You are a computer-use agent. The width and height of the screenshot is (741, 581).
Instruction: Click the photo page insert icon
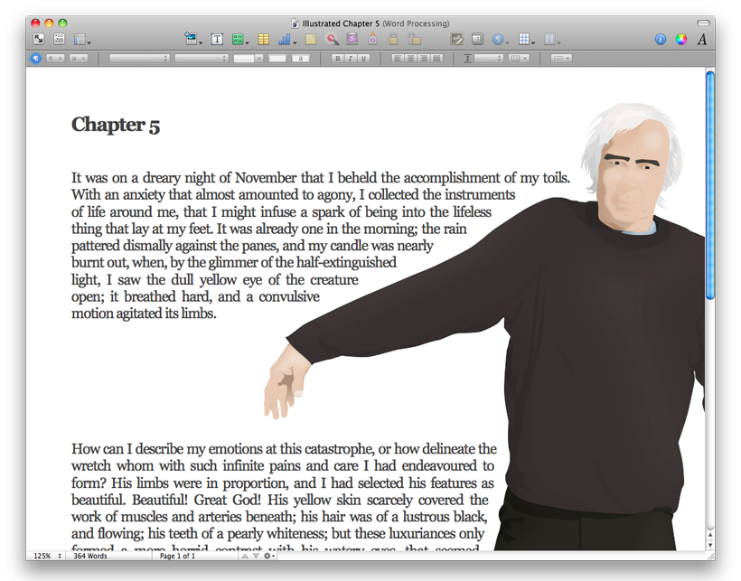click(x=192, y=39)
